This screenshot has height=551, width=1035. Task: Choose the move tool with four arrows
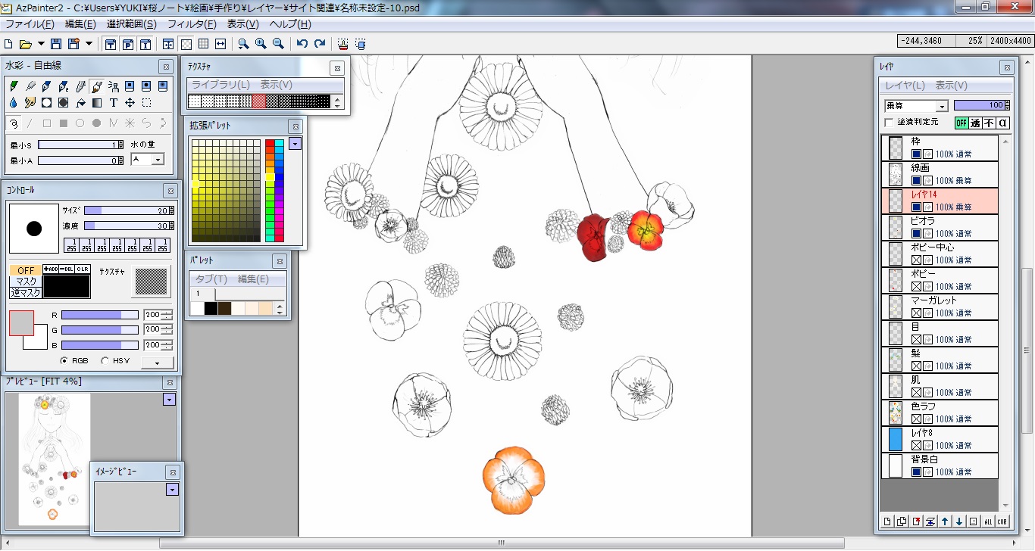[x=130, y=102]
